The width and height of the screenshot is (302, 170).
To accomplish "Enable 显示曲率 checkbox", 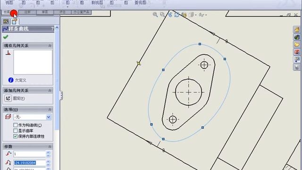I will point(16,131).
